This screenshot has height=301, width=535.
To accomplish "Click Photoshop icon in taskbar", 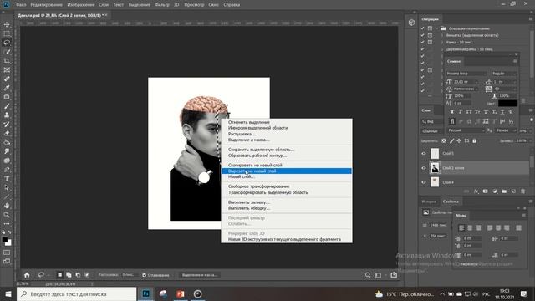I will click(145, 293).
